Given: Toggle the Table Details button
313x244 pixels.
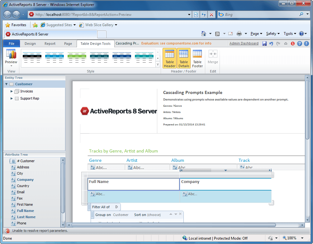Looking at the screenshot, I should tap(184, 58).
